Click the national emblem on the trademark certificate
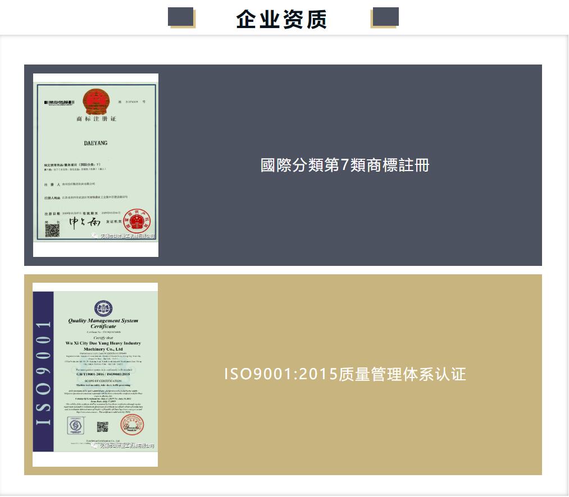Viewport: 569px width, 497px height. tap(95, 101)
